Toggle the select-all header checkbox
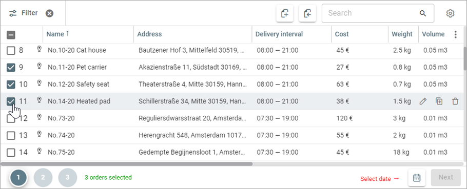This screenshot has height=189, width=467. point(11,35)
